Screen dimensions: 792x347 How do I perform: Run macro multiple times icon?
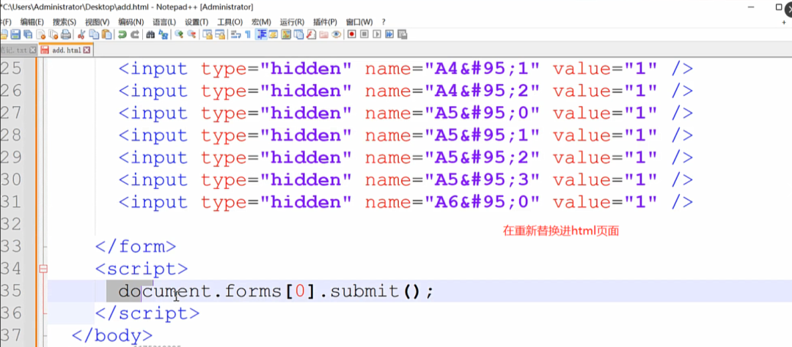(389, 34)
